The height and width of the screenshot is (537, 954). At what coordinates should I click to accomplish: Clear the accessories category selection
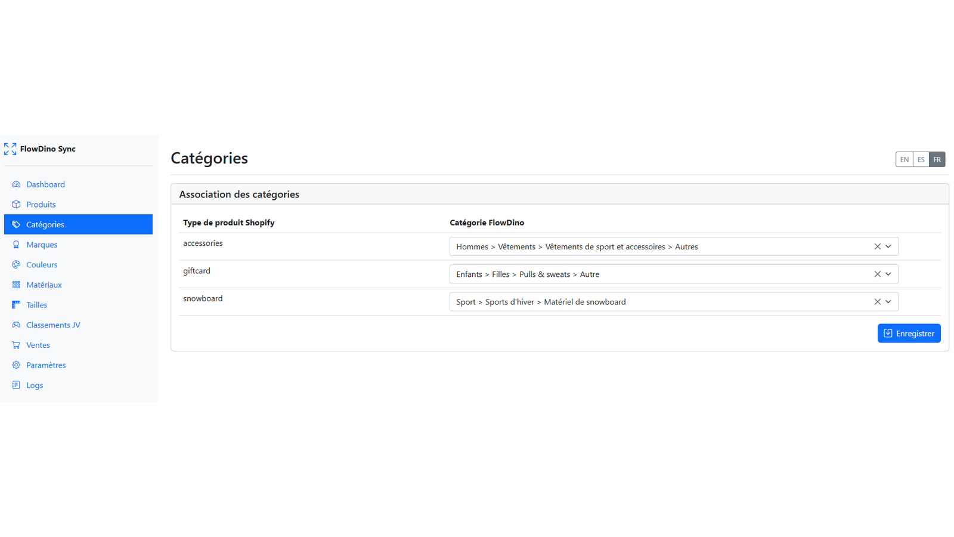click(x=877, y=246)
